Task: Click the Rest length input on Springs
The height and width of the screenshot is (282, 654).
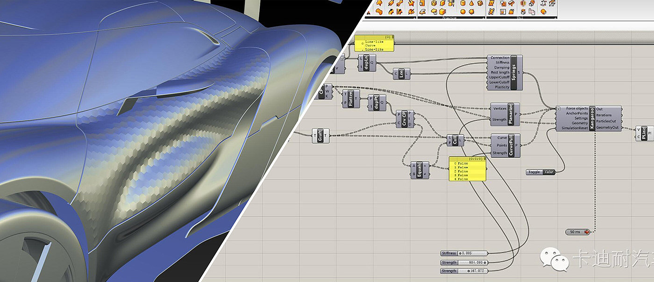Action: click(x=498, y=72)
